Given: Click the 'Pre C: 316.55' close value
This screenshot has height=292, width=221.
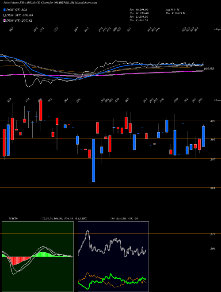Looking at the screenshot, I should [139, 20].
